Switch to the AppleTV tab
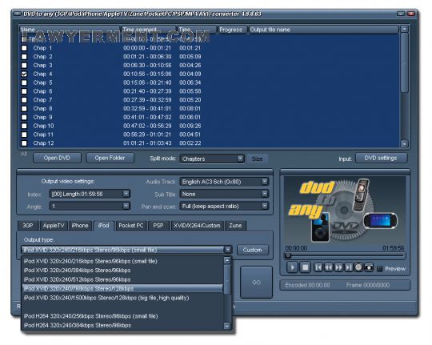The width and height of the screenshot is (432, 345). point(54,226)
